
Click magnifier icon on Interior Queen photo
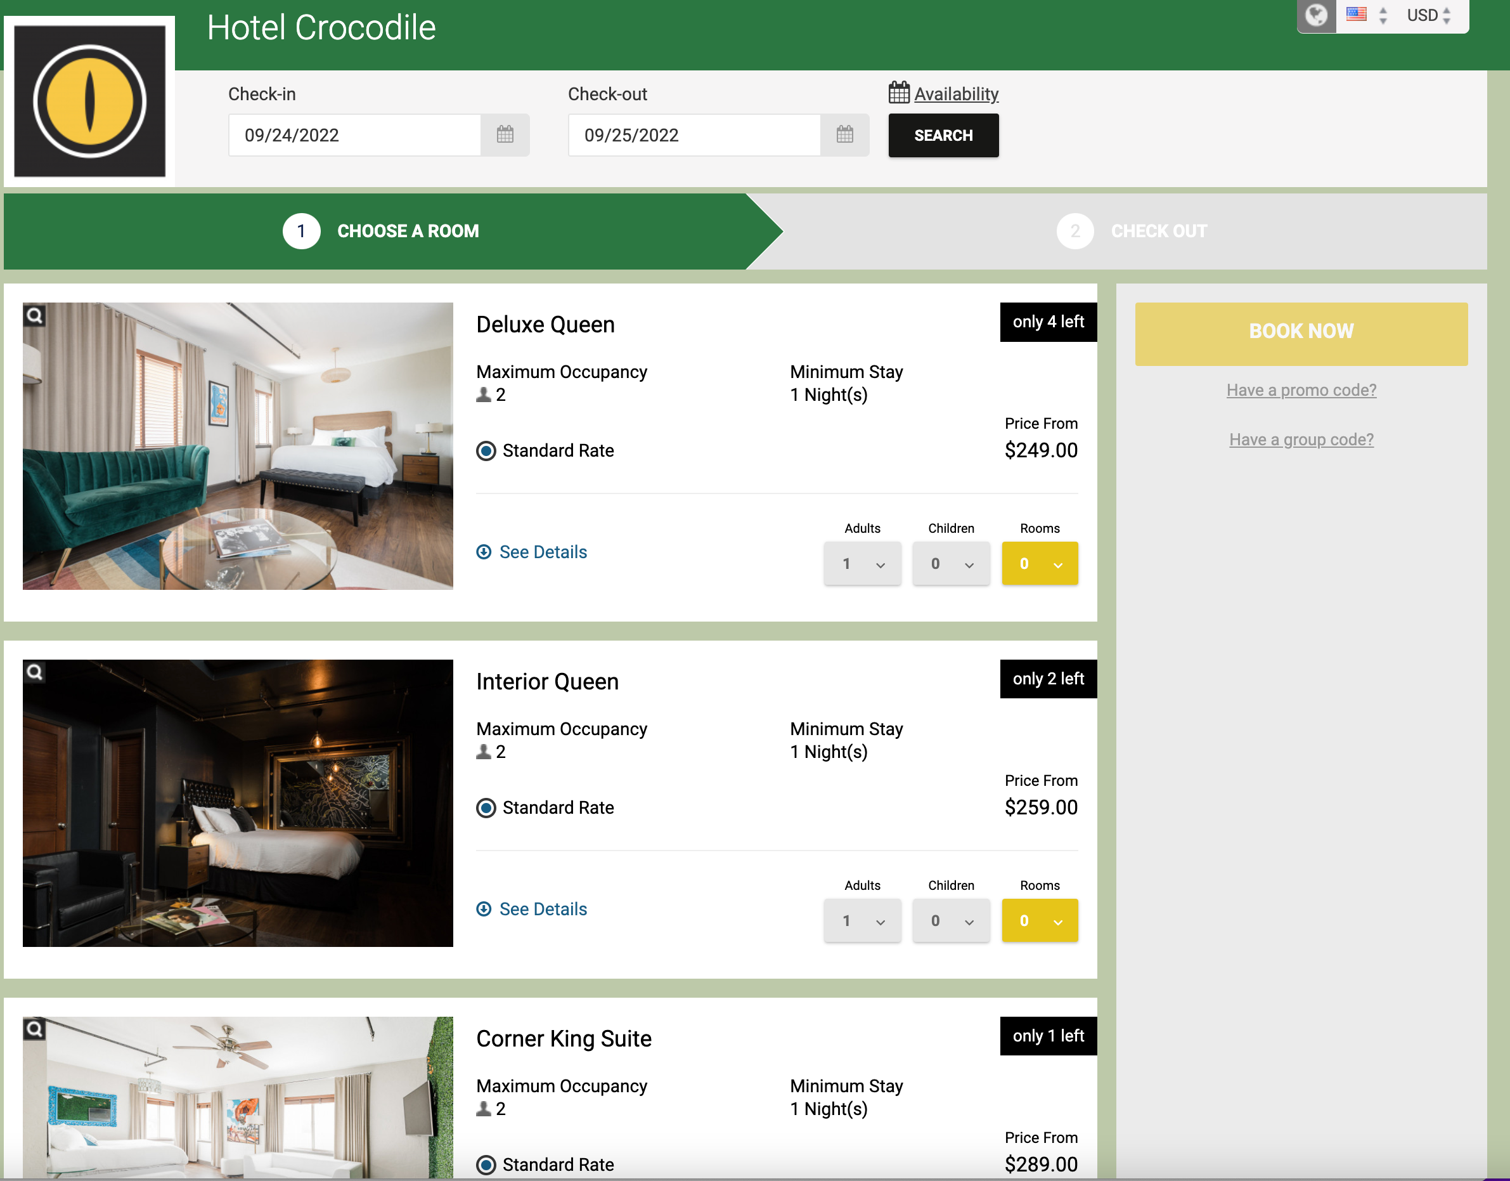click(x=35, y=672)
